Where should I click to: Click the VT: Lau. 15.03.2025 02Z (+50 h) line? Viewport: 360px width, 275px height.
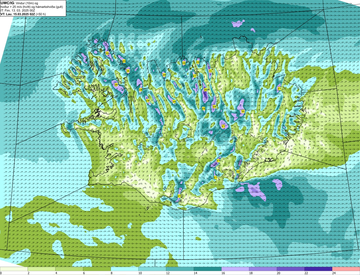(x=23, y=14)
